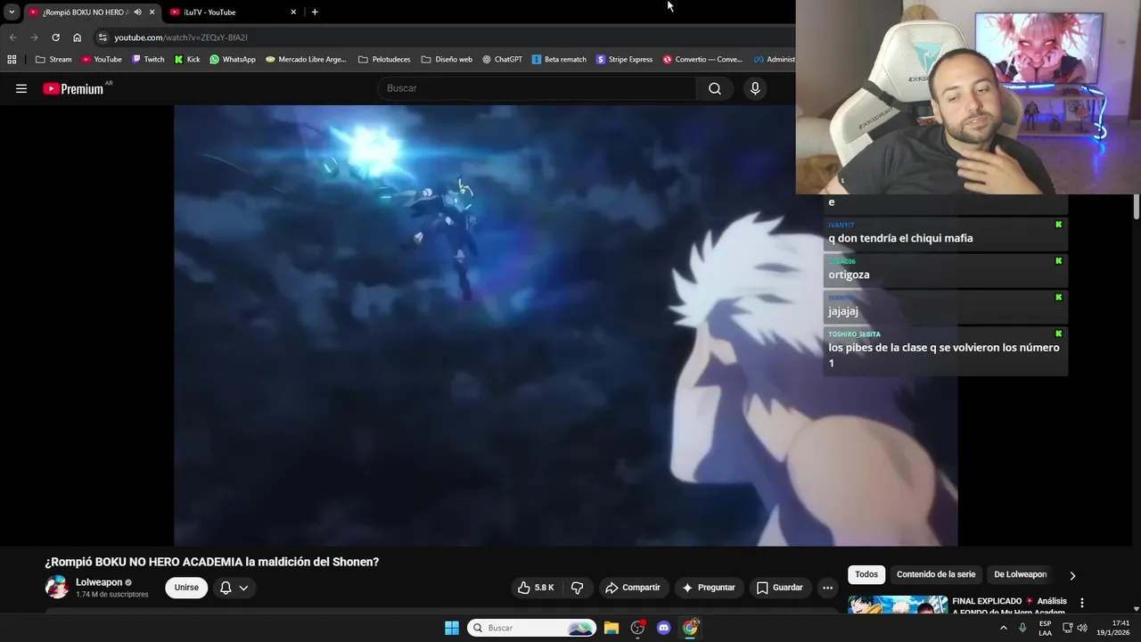Viewport: 1141px width, 642px height.
Task: Go back with the browser back arrow
Action: point(12,37)
